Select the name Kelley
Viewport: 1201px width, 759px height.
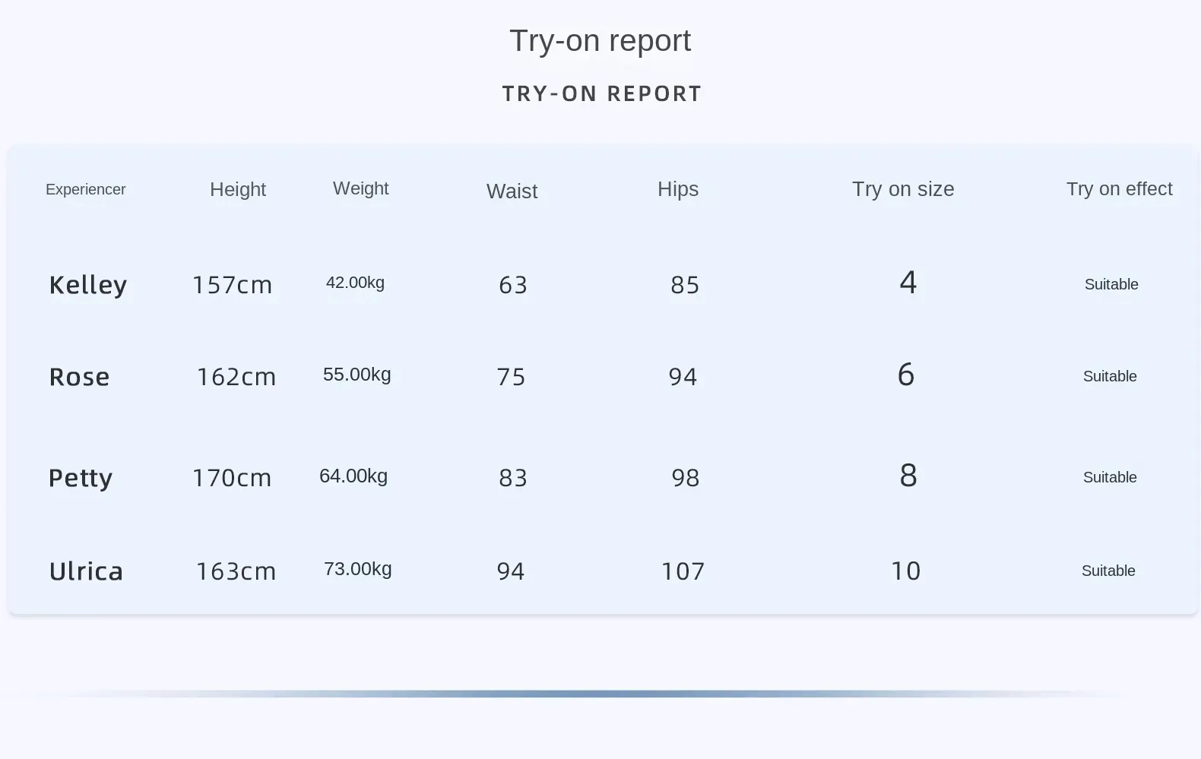87,285
